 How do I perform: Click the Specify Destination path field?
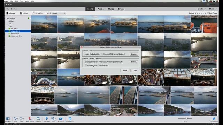tap(111, 62)
